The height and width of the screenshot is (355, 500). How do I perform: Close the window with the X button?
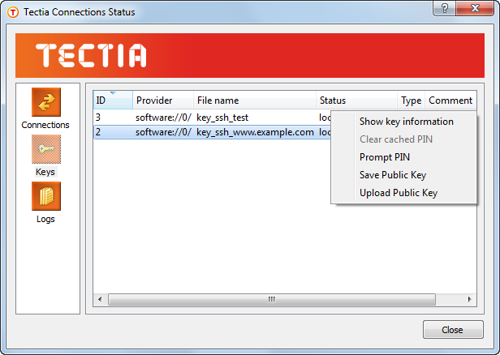tap(475, 8)
